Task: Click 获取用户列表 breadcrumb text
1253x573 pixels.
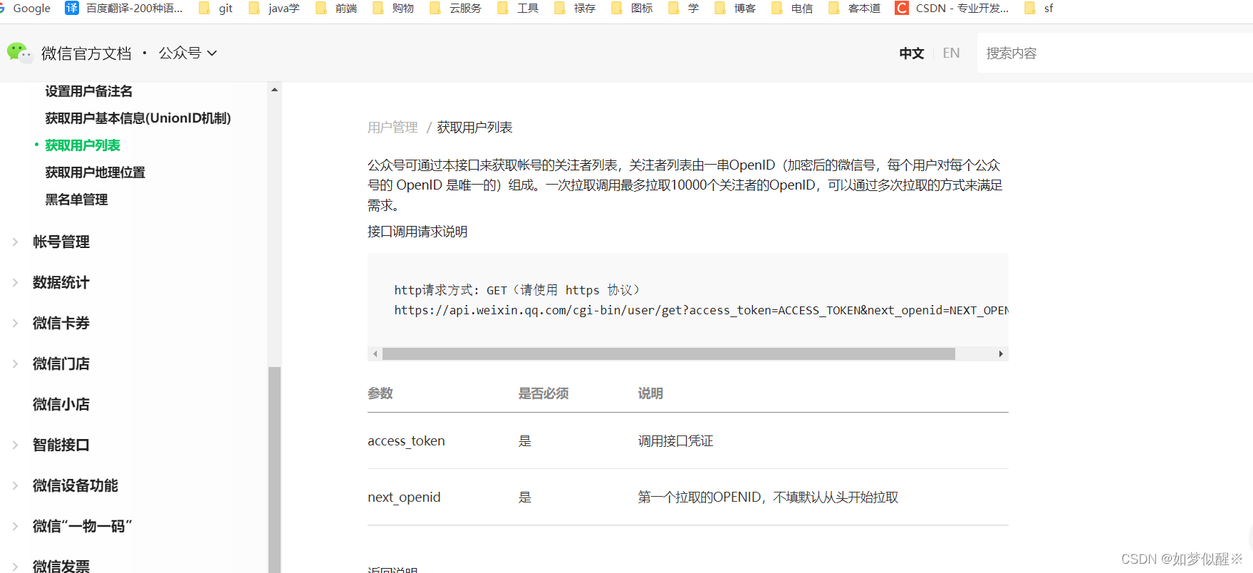Action: (x=474, y=128)
